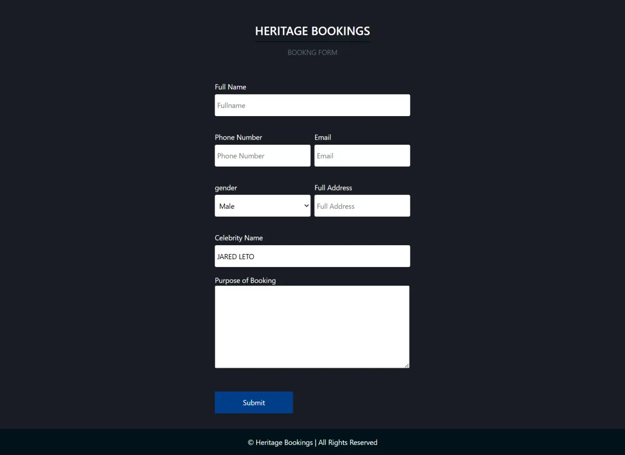
Task: Click the Heritage Bookings footer copyright text
Action: [312, 442]
